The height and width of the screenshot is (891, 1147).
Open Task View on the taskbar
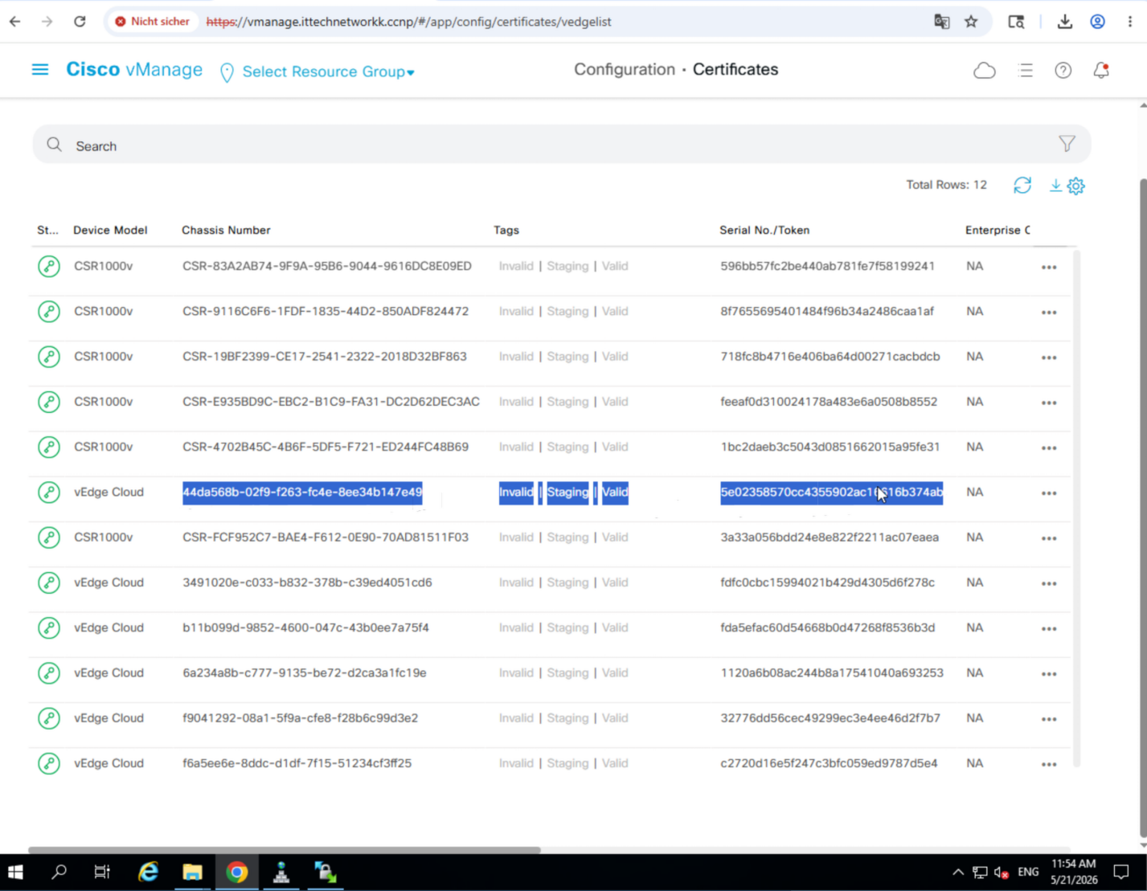(102, 873)
